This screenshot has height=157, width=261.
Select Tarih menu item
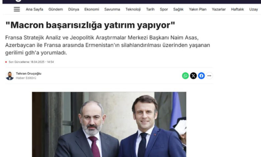(x=150, y=9)
